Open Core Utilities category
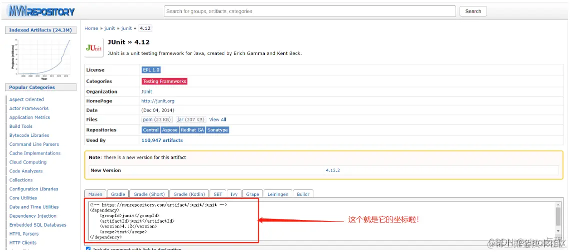Image resolution: width=570 pixels, height=252 pixels. [23, 198]
